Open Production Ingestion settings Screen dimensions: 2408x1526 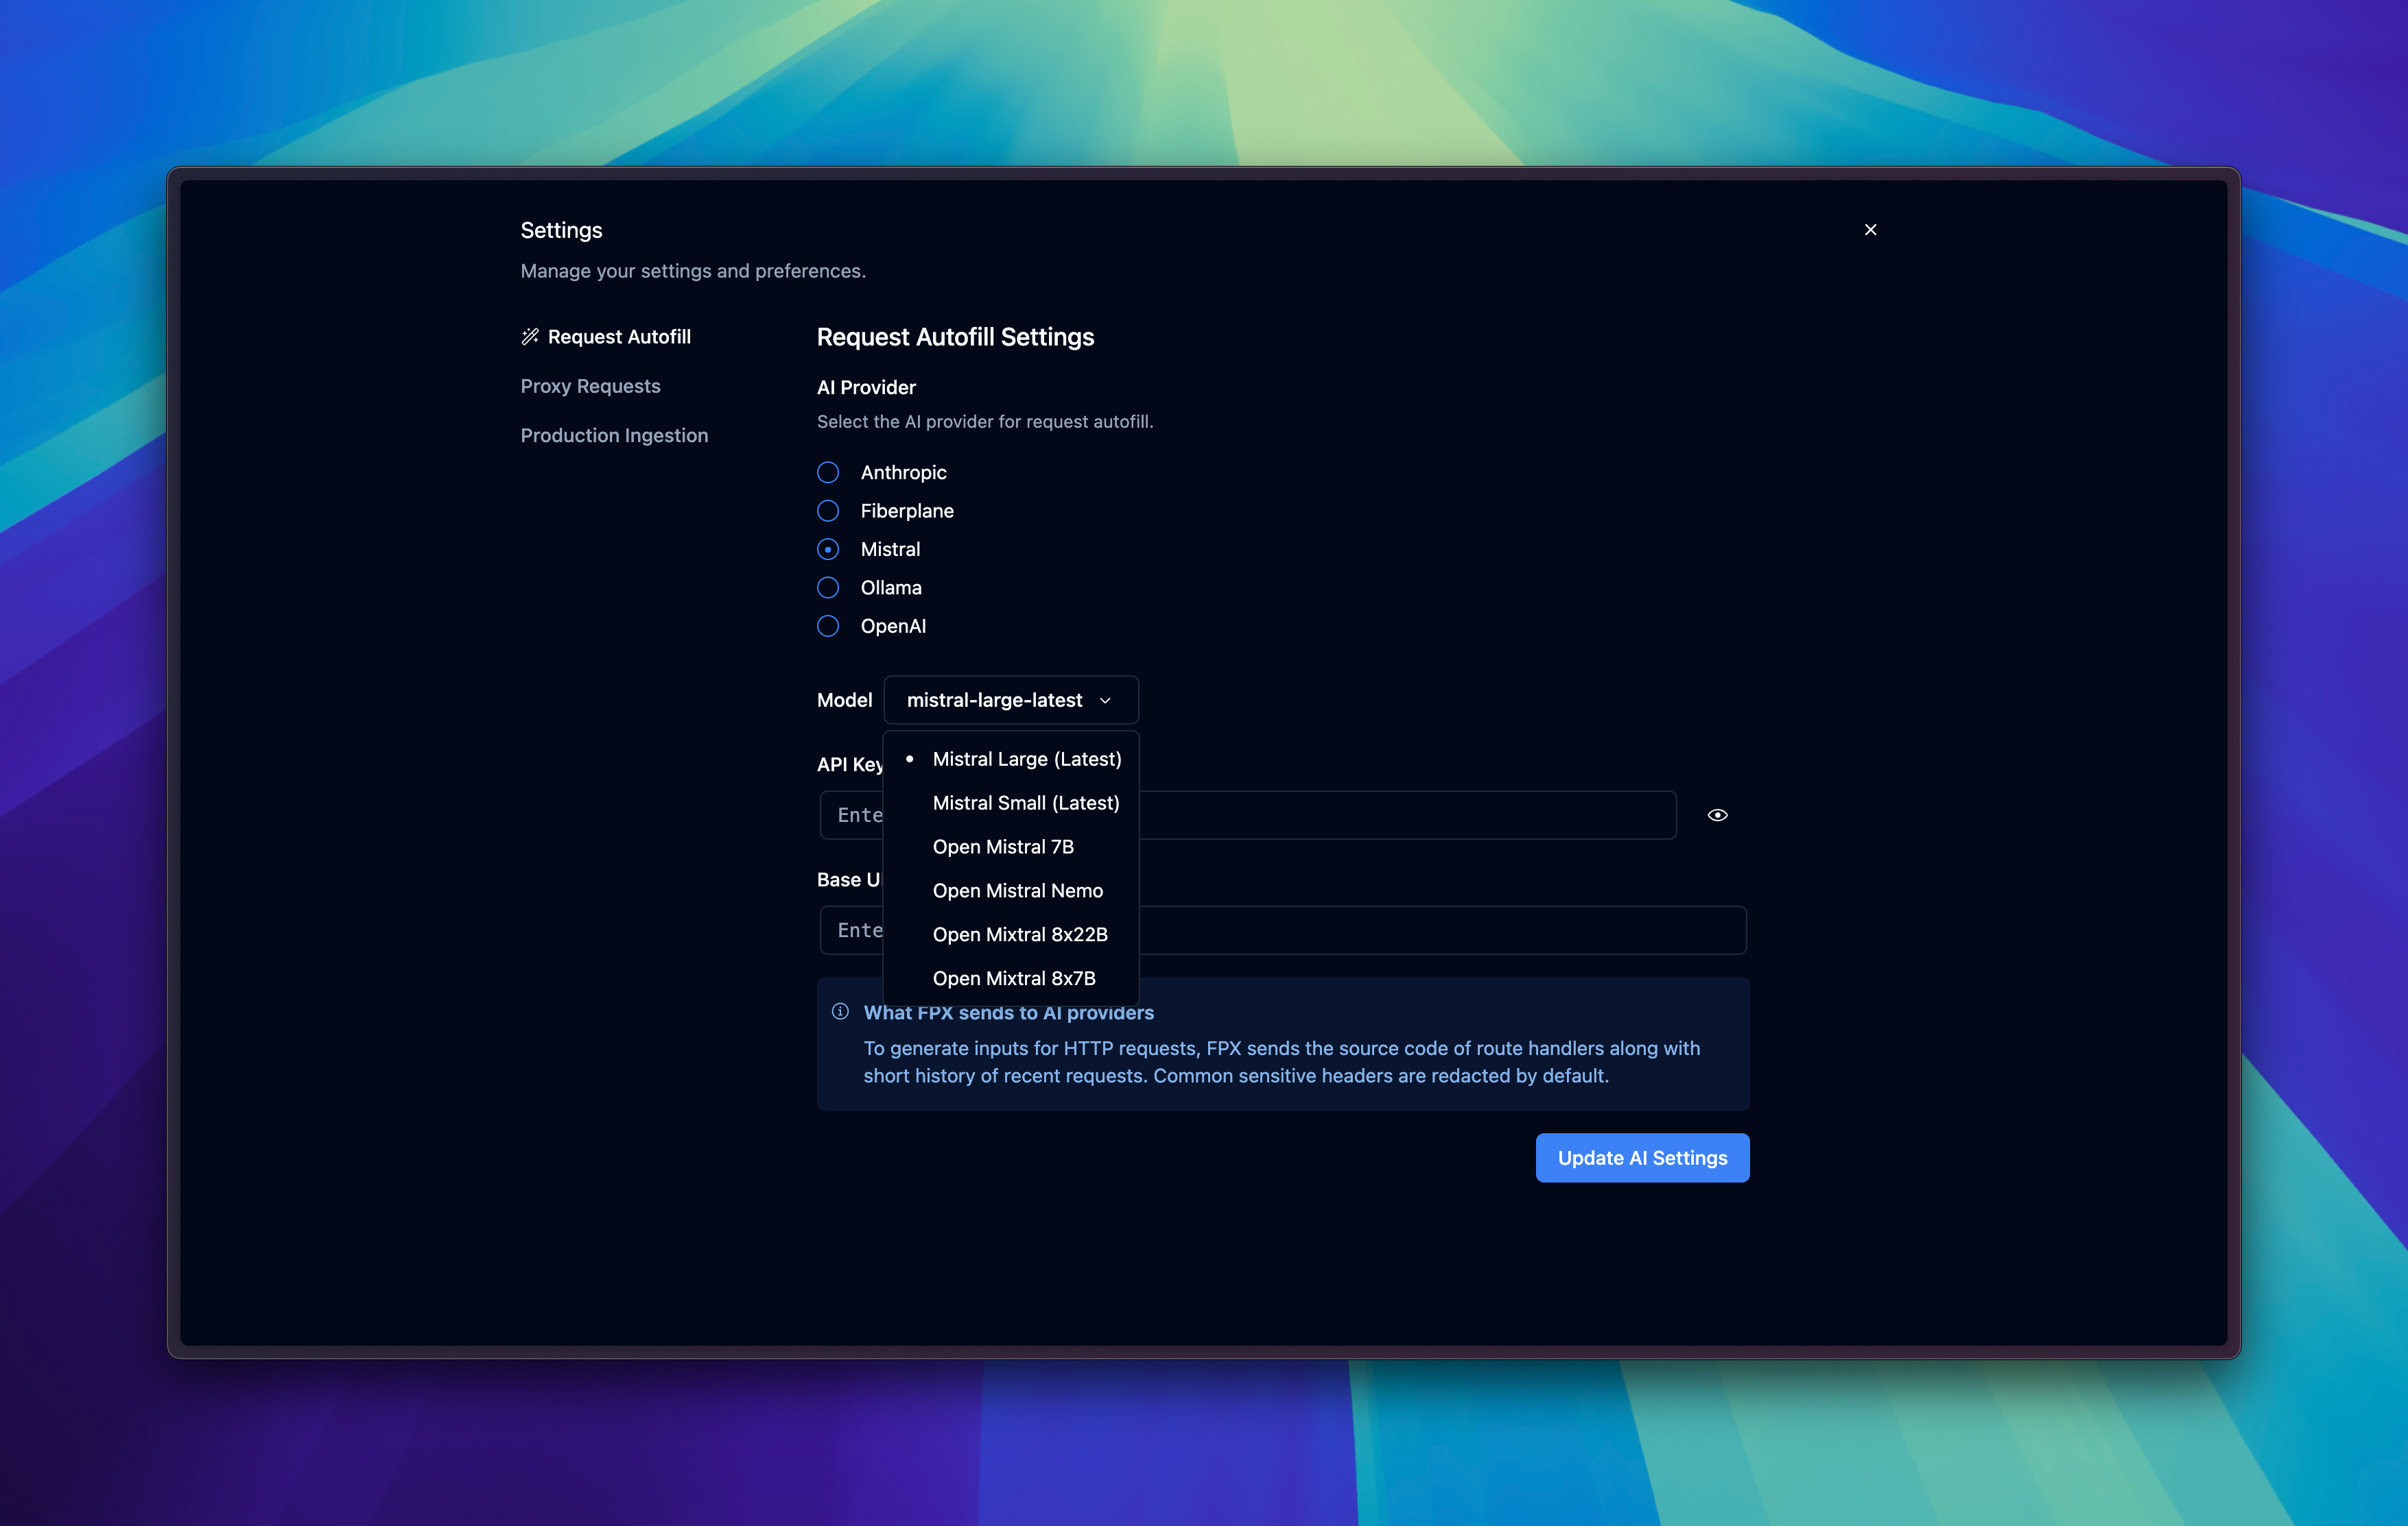pos(614,435)
